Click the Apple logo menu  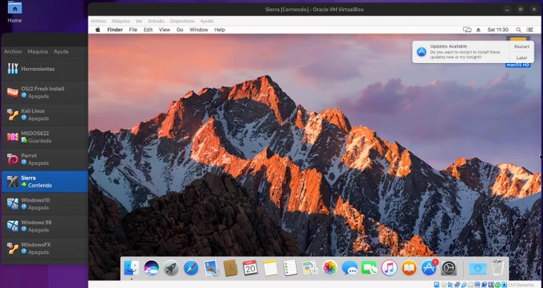coord(97,30)
